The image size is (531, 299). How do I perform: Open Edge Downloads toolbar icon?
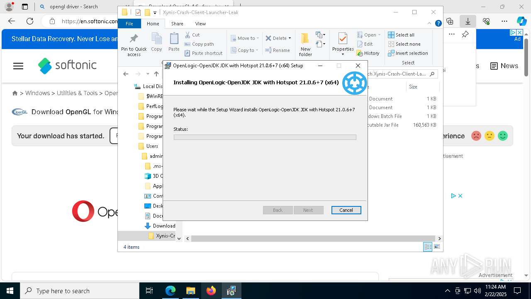[x=468, y=21]
